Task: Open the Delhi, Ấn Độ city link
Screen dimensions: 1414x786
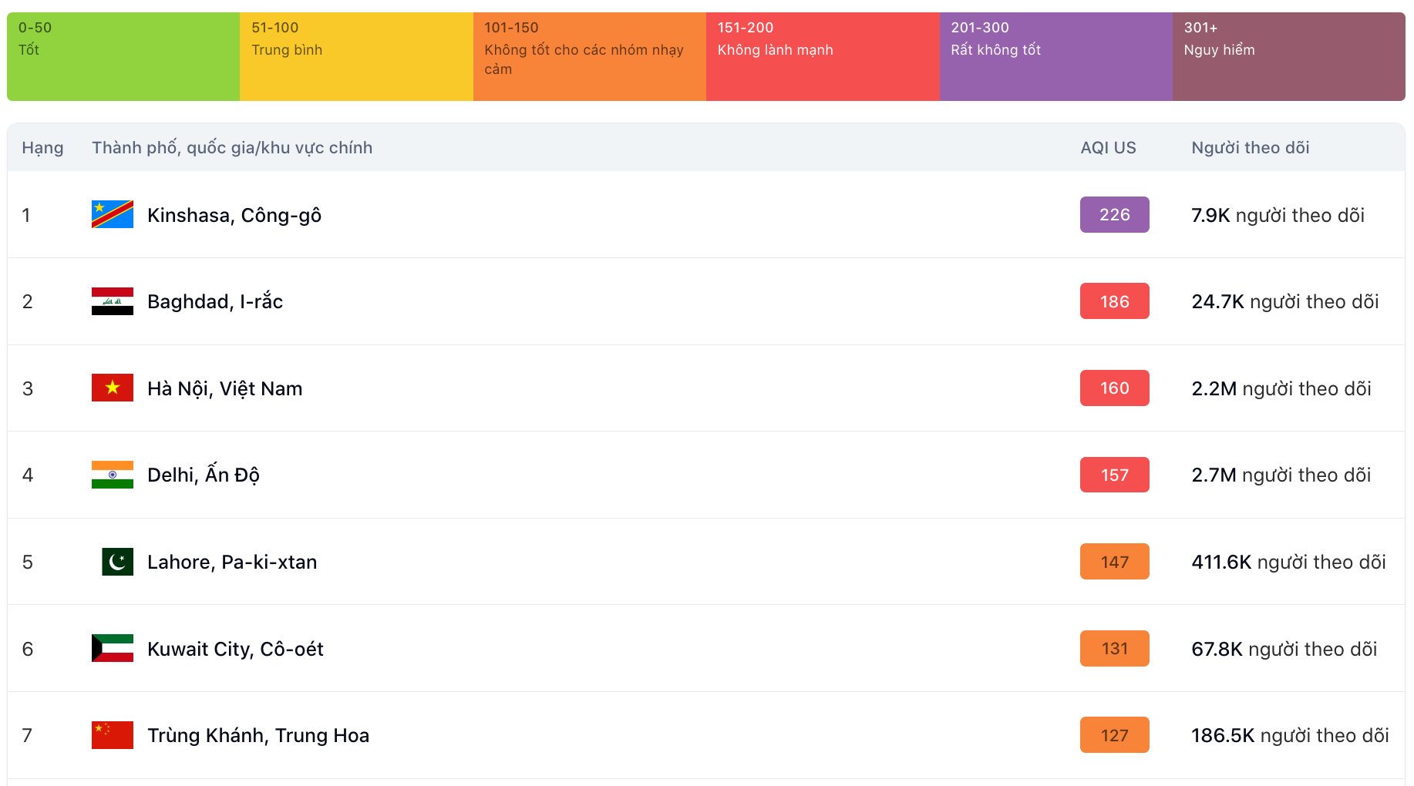Action: tap(204, 475)
